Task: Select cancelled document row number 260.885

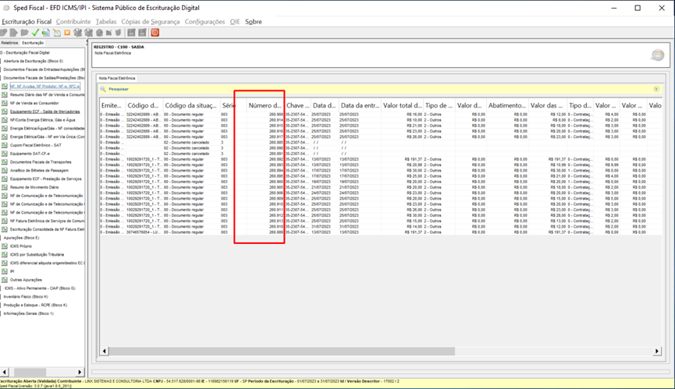Action: [x=380, y=143]
